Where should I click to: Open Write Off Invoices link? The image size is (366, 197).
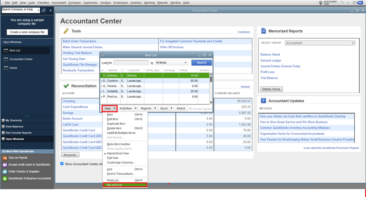click(171, 47)
